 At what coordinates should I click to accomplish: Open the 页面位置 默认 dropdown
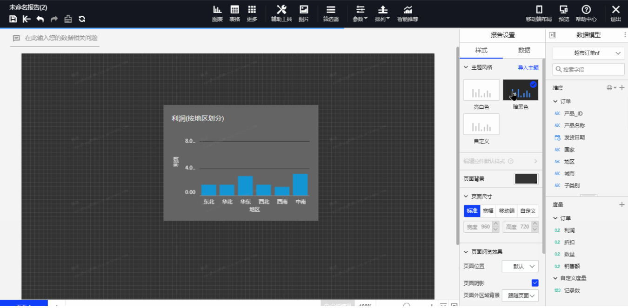coord(520,267)
